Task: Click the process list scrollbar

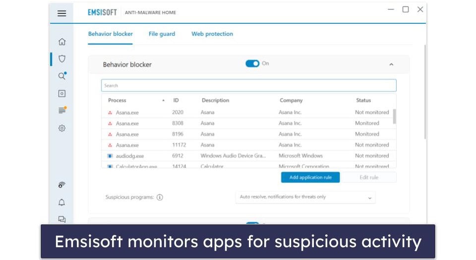Action: tap(394, 117)
